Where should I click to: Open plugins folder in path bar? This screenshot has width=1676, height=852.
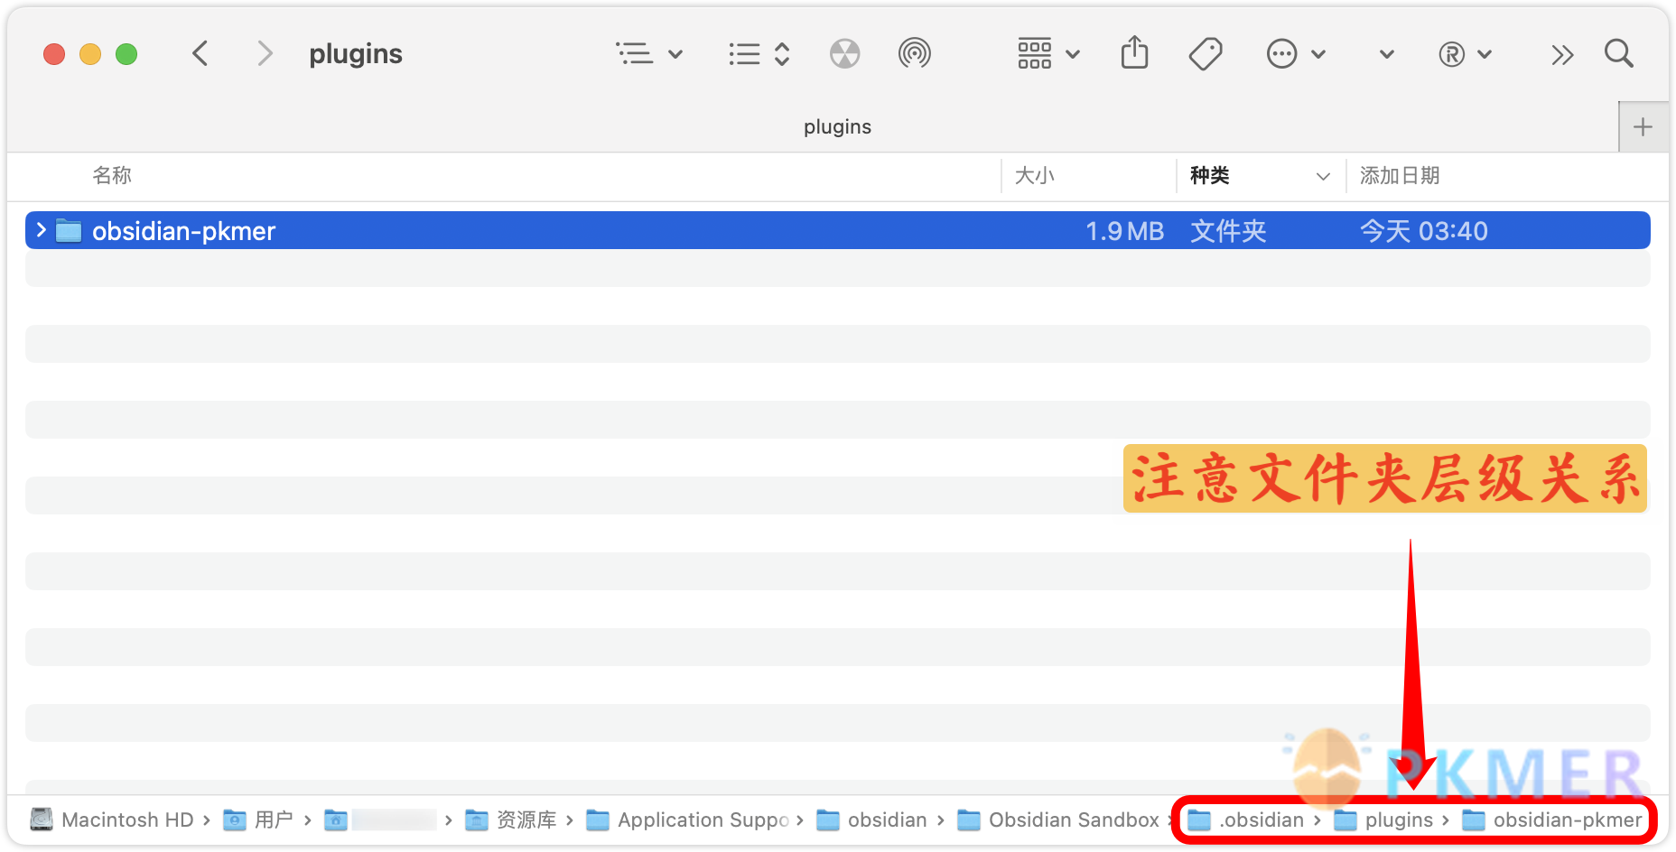[x=1383, y=820]
